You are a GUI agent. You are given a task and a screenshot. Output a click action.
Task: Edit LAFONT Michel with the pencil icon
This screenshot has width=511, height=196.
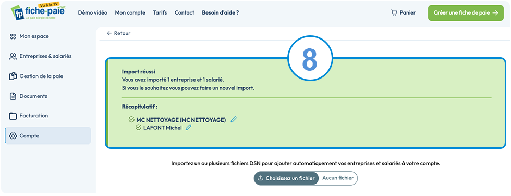tap(188, 127)
